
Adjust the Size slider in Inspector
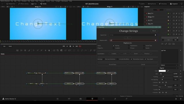coord(166,74)
